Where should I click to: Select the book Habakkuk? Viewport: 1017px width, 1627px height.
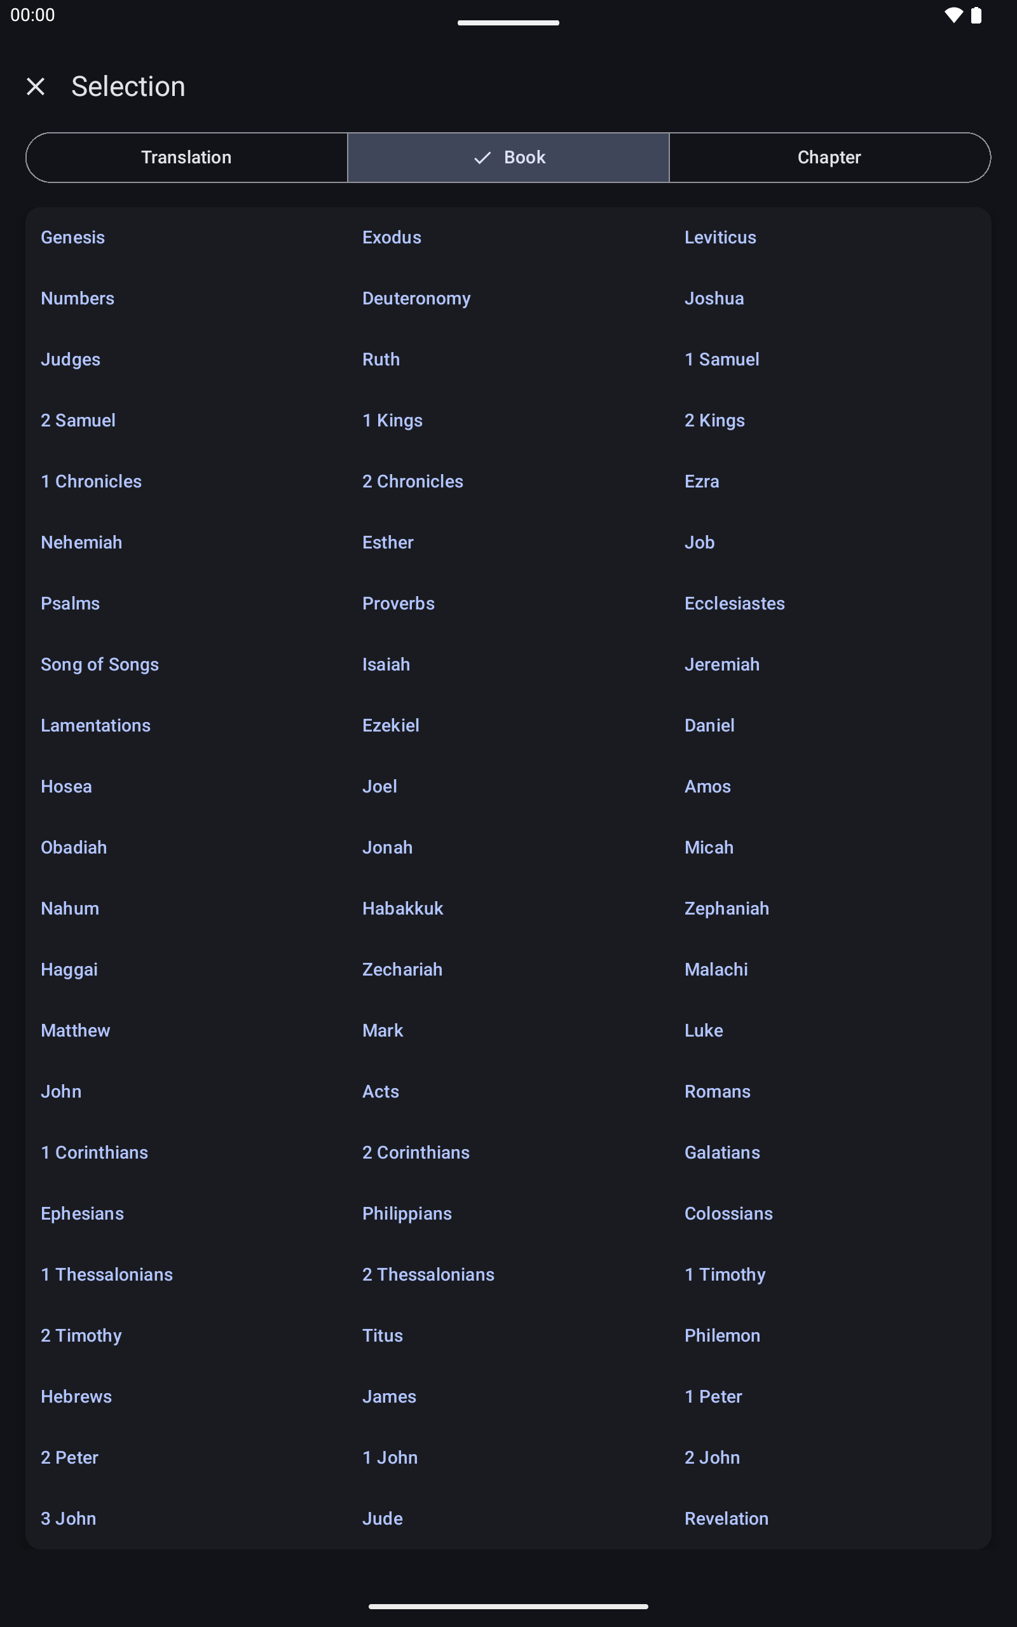403,908
